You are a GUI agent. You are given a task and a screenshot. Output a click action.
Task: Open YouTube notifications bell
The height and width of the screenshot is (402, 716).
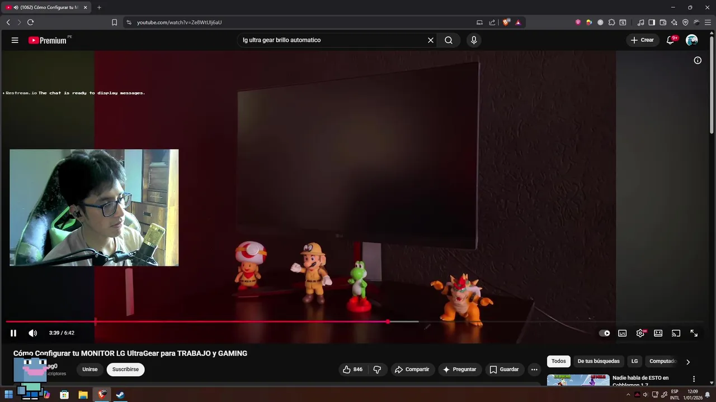click(x=671, y=40)
